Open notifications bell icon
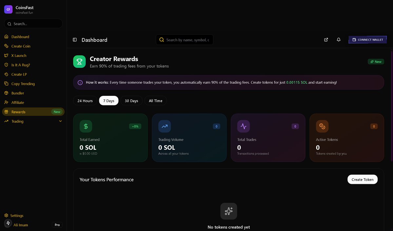Screen dimensions: 393x231 pyautogui.click(x=339, y=40)
